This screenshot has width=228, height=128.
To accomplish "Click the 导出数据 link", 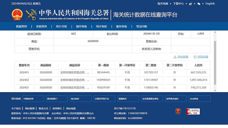I will (x=183, y=57).
